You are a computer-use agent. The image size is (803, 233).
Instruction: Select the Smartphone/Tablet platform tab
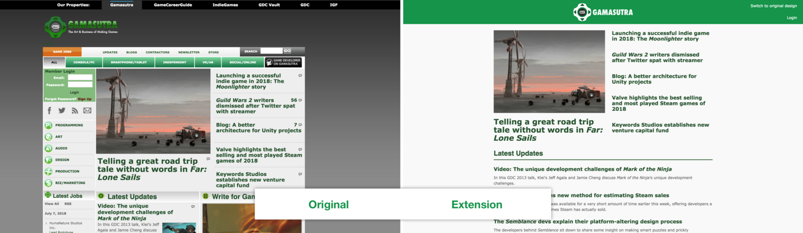click(x=129, y=62)
